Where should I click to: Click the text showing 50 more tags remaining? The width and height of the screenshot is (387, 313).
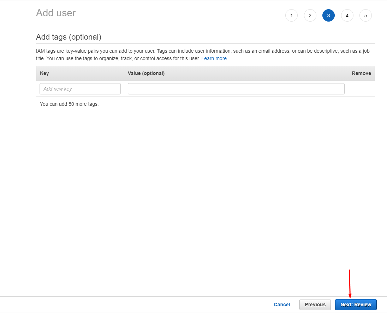click(x=69, y=104)
